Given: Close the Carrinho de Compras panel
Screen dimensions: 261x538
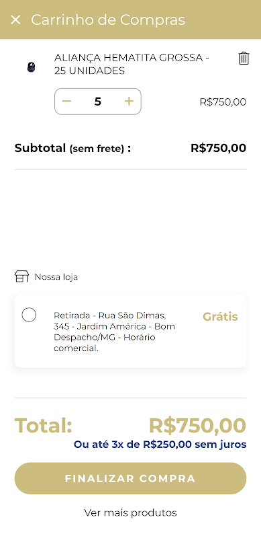Looking at the screenshot, I should click(x=15, y=20).
